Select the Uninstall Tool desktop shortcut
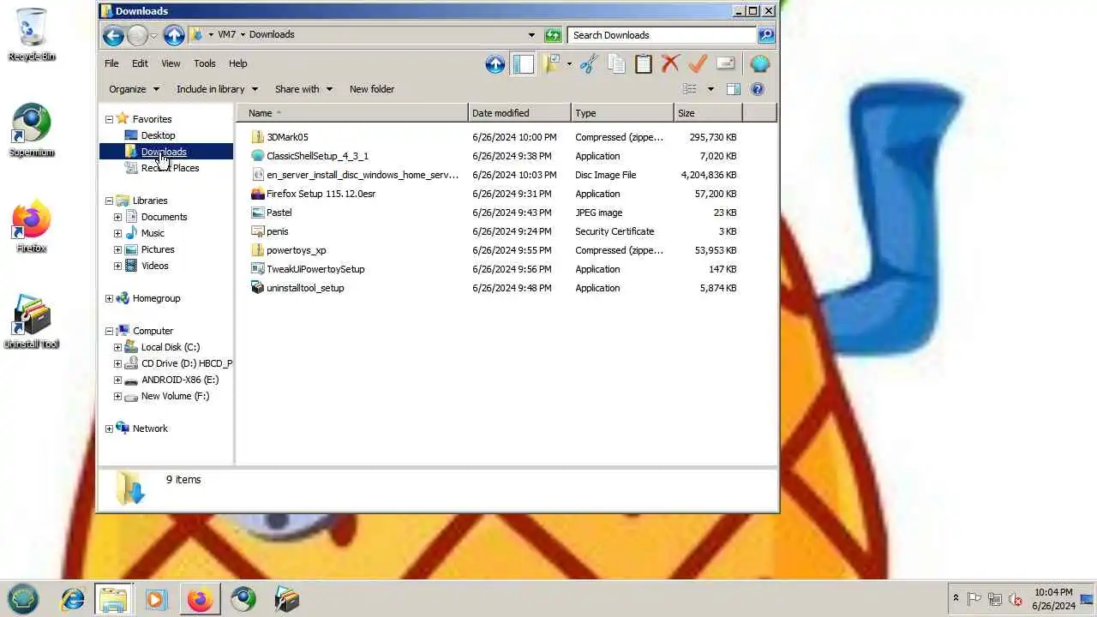The width and height of the screenshot is (1097, 617). click(x=32, y=322)
